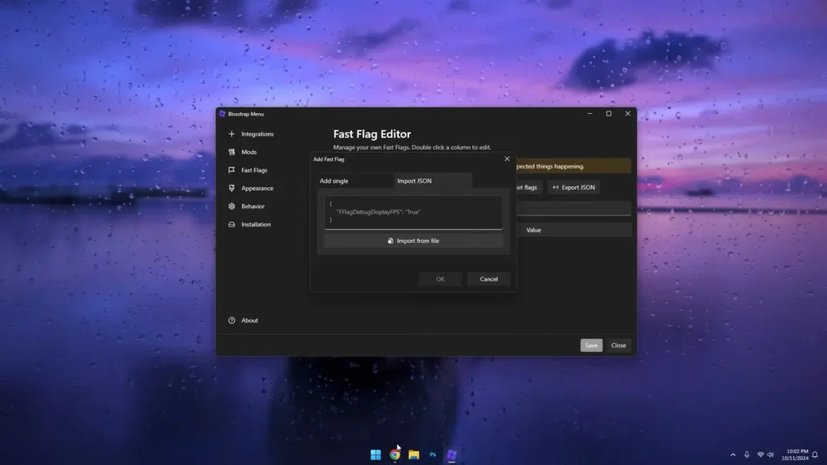This screenshot has height=465, width=827.
Task: Select the Fast Flags flag icon
Action: point(232,170)
